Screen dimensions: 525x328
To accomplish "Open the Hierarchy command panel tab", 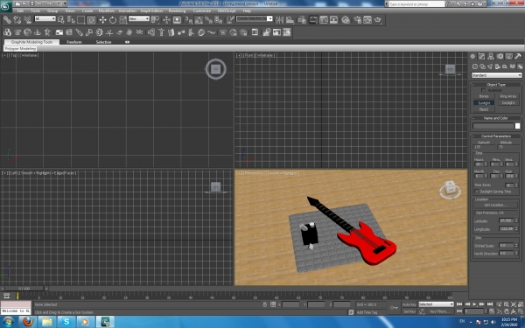I will [x=491, y=56].
